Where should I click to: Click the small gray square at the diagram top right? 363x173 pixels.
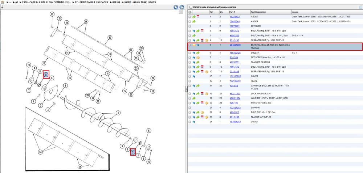click(x=181, y=12)
